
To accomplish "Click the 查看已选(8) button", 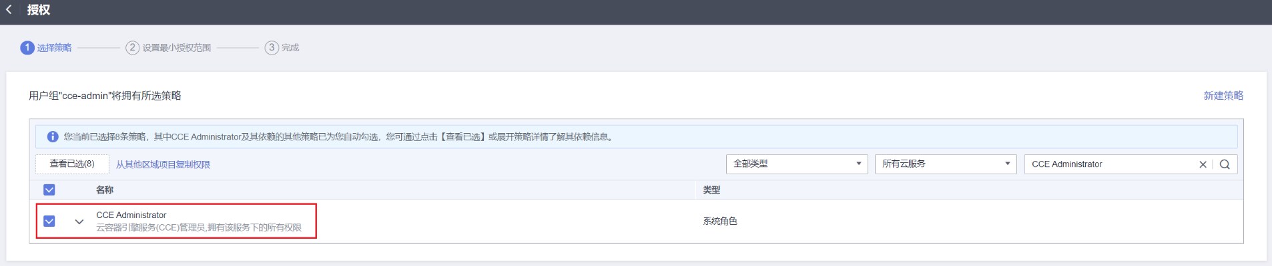I will point(72,164).
